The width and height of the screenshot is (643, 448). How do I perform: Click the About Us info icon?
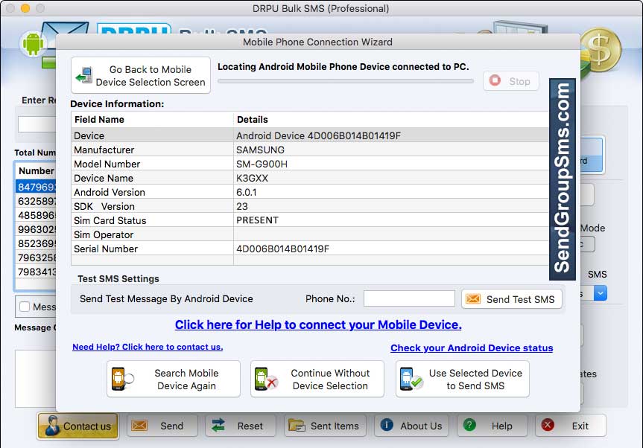pos(387,426)
